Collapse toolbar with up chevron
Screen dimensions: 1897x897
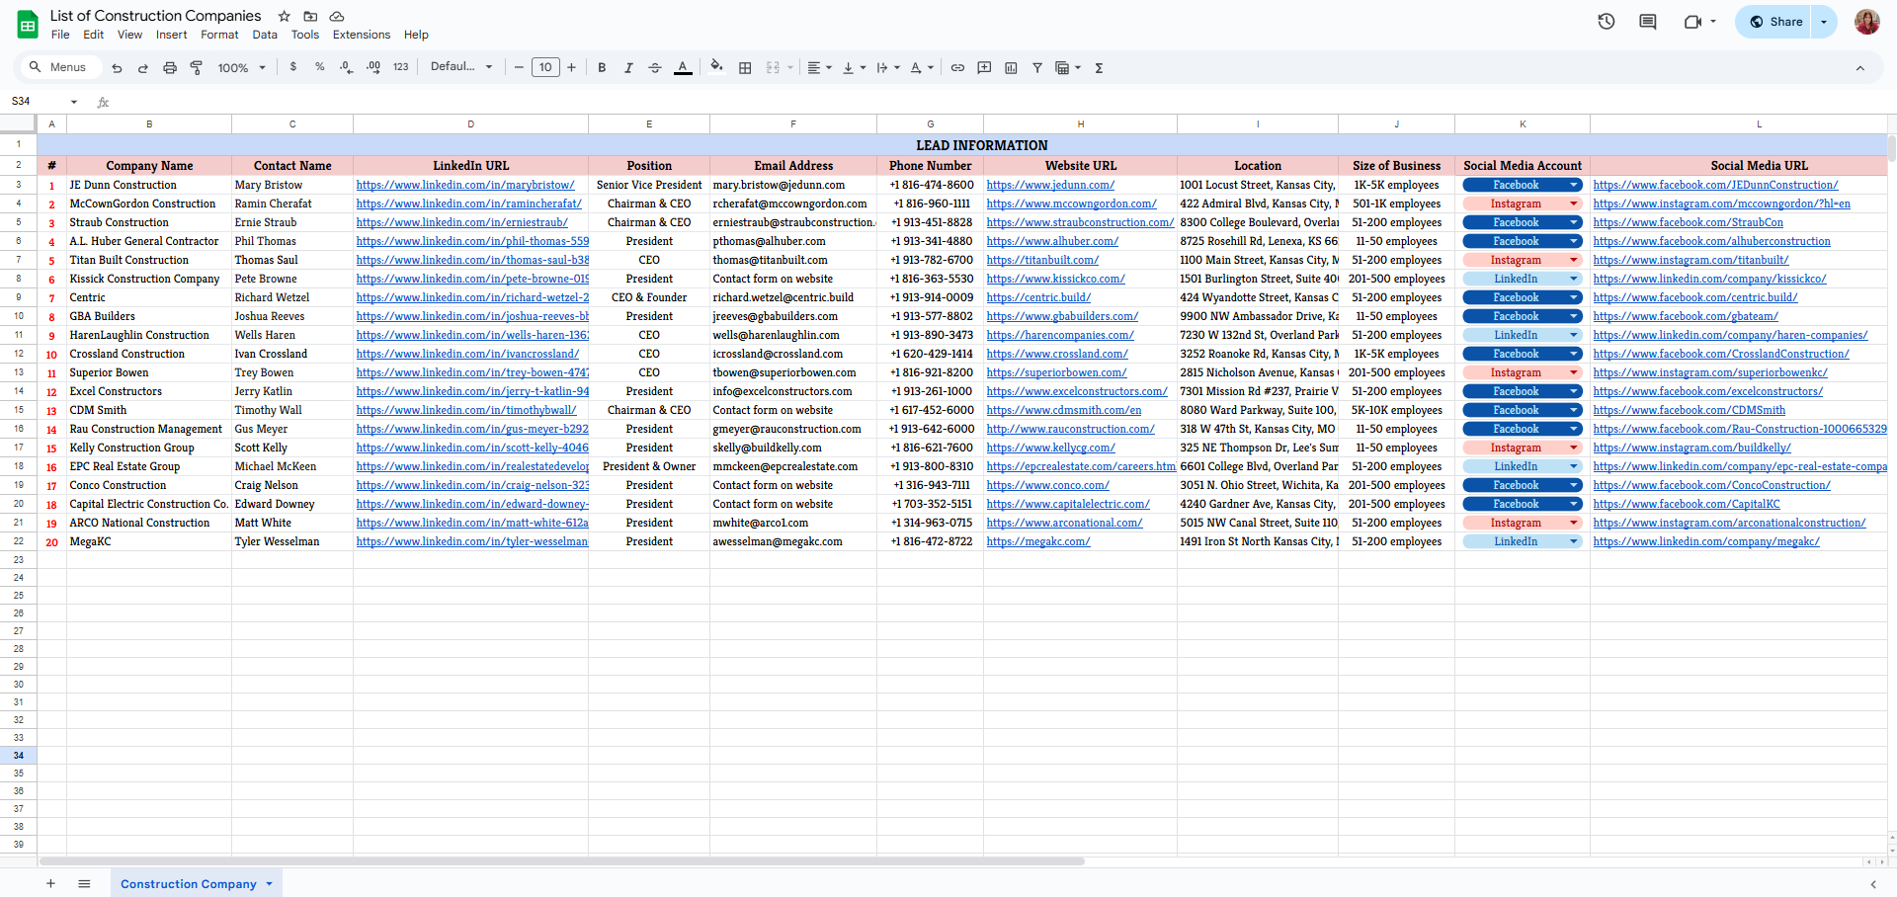1860,68
